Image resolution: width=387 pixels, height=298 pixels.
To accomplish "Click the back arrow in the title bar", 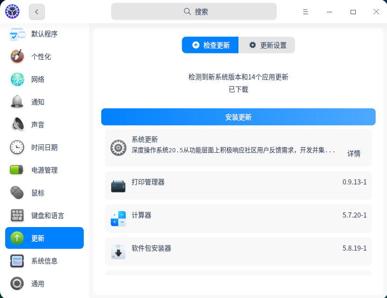I will coord(36,12).
